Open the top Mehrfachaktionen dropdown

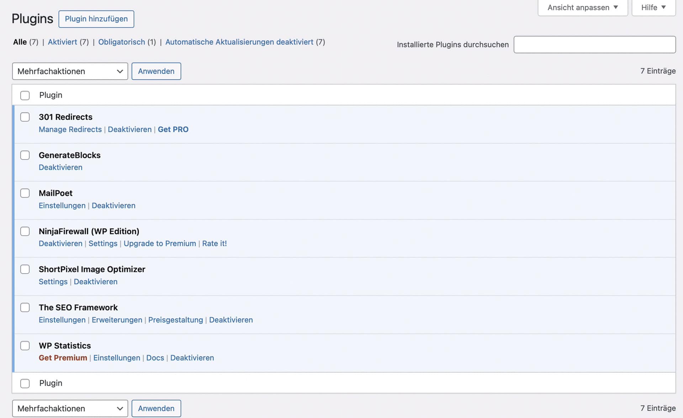click(70, 71)
